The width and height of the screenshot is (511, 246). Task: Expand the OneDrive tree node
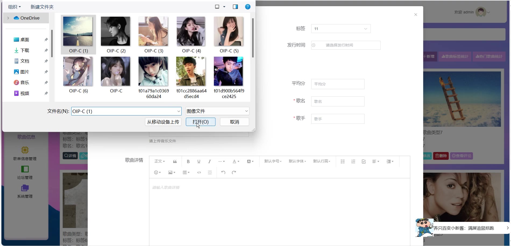8,18
